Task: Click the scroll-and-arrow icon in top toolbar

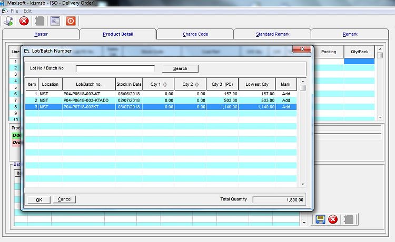Action: click(x=9, y=21)
